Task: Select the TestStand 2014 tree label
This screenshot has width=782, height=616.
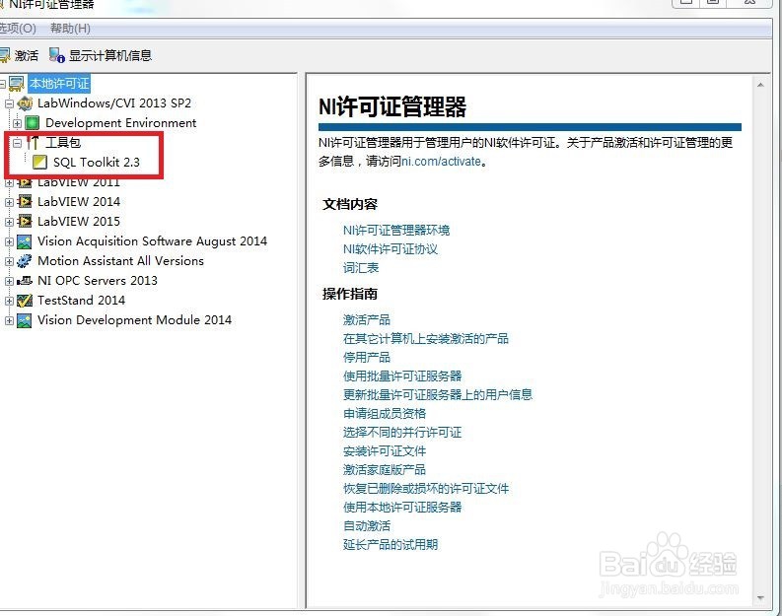Action: pos(81,301)
